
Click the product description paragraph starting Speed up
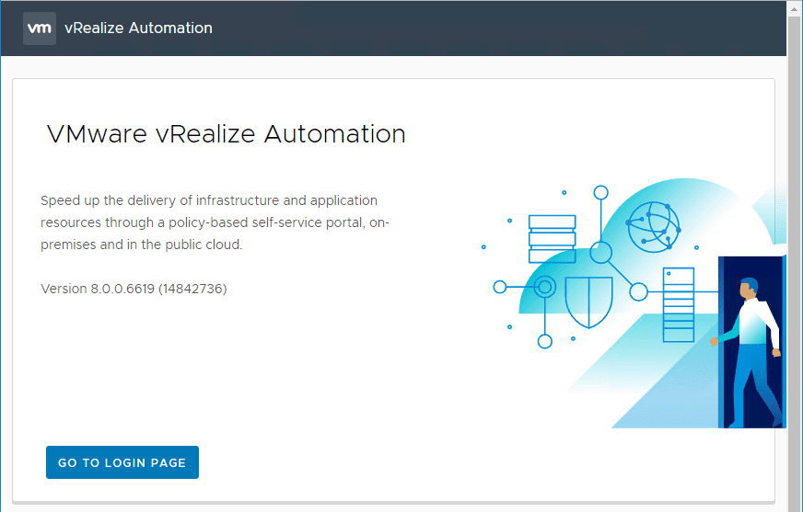click(x=215, y=222)
